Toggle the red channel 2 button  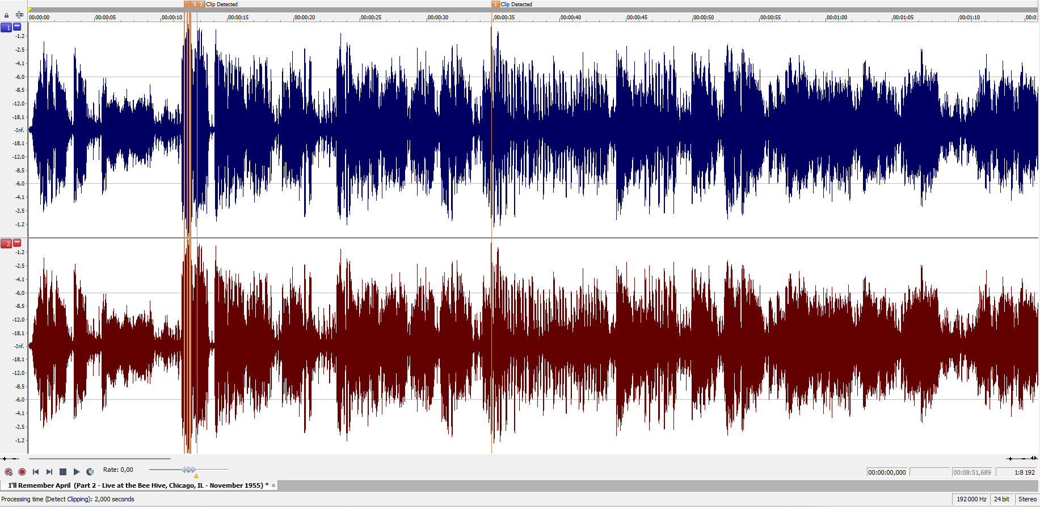pos(6,243)
